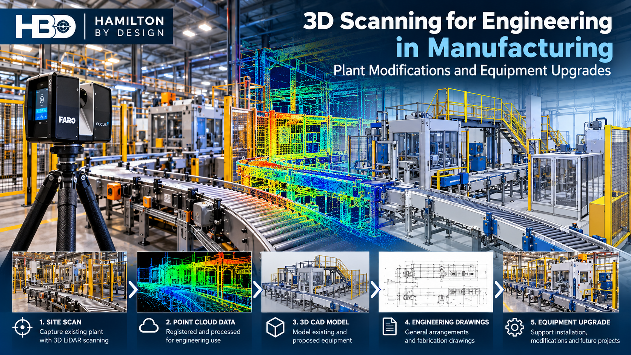Image resolution: width=631 pixels, height=355 pixels.
Task: Click 'and fabrication drawings' text
Action: [440, 340]
